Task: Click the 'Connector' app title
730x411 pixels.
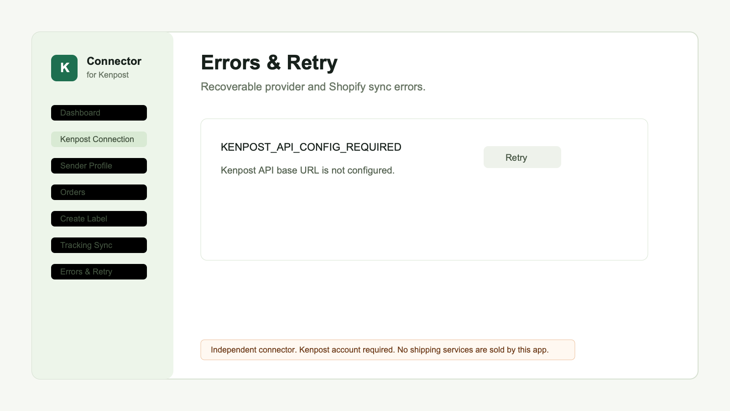Action: 114,61
